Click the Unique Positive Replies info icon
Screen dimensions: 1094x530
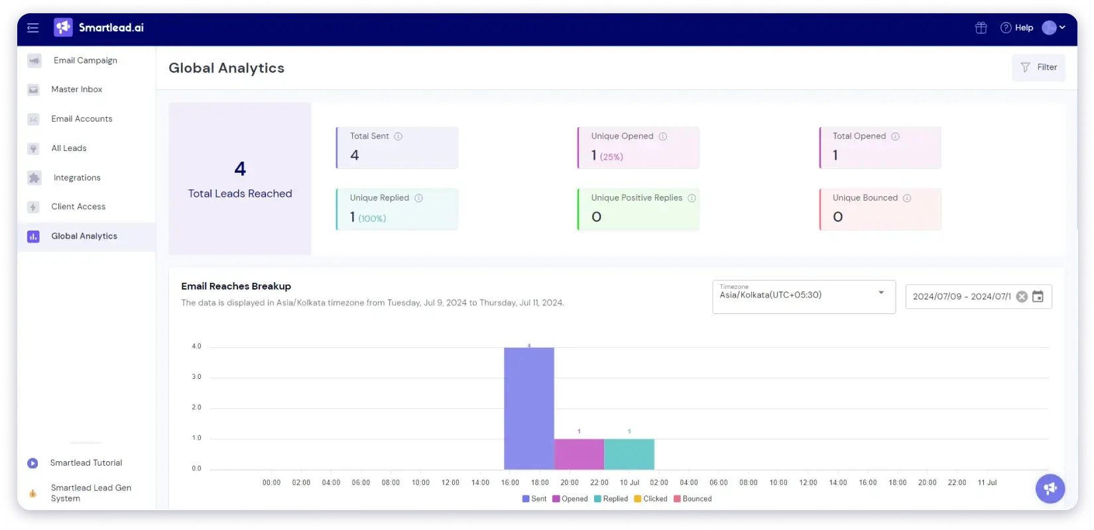[x=692, y=198]
